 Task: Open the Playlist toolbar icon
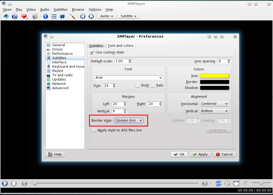point(54,16)
